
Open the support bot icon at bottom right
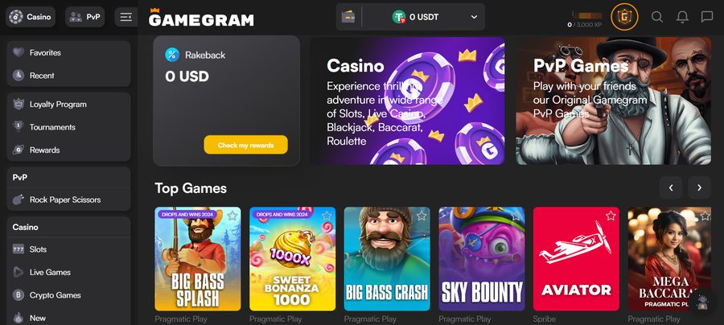tap(702, 302)
